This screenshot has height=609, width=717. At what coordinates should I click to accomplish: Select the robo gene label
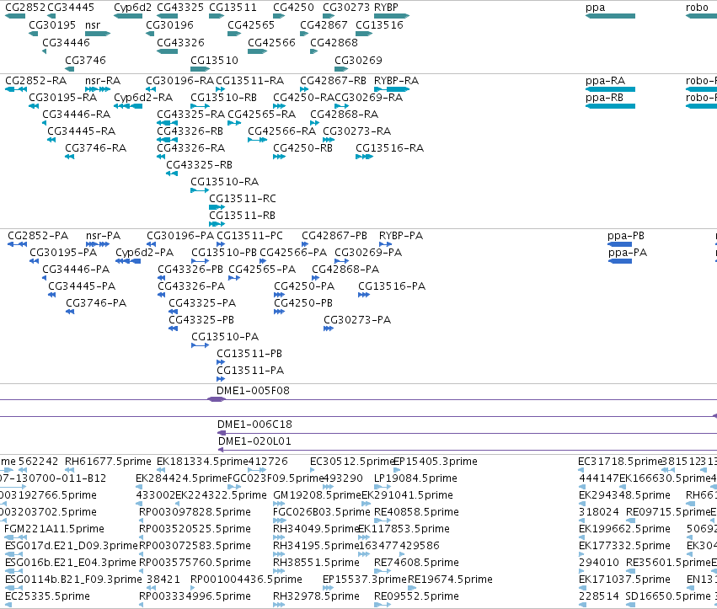(697, 8)
